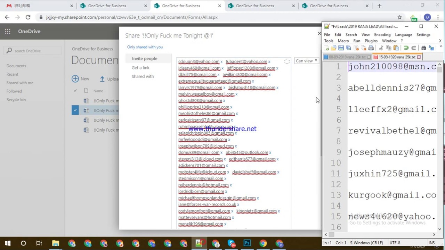This screenshot has height=250, width=445.
Task: Open Recycle bin in OneDrive sidebar
Action: pyautogui.click(x=16, y=100)
